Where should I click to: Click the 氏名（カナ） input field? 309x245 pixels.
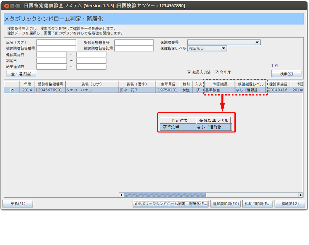[x=56, y=42]
